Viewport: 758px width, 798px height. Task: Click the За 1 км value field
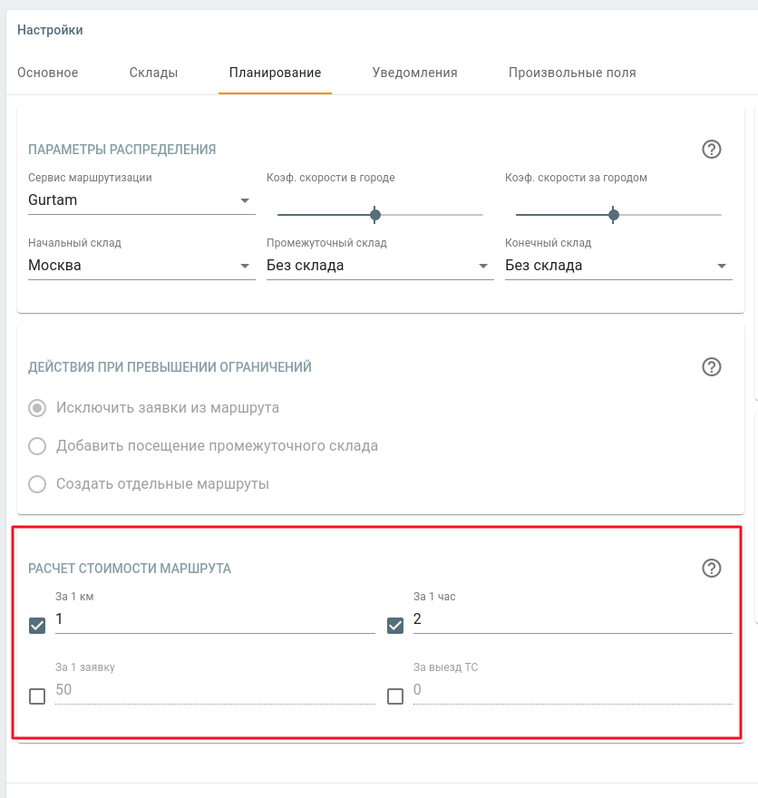coord(214,619)
